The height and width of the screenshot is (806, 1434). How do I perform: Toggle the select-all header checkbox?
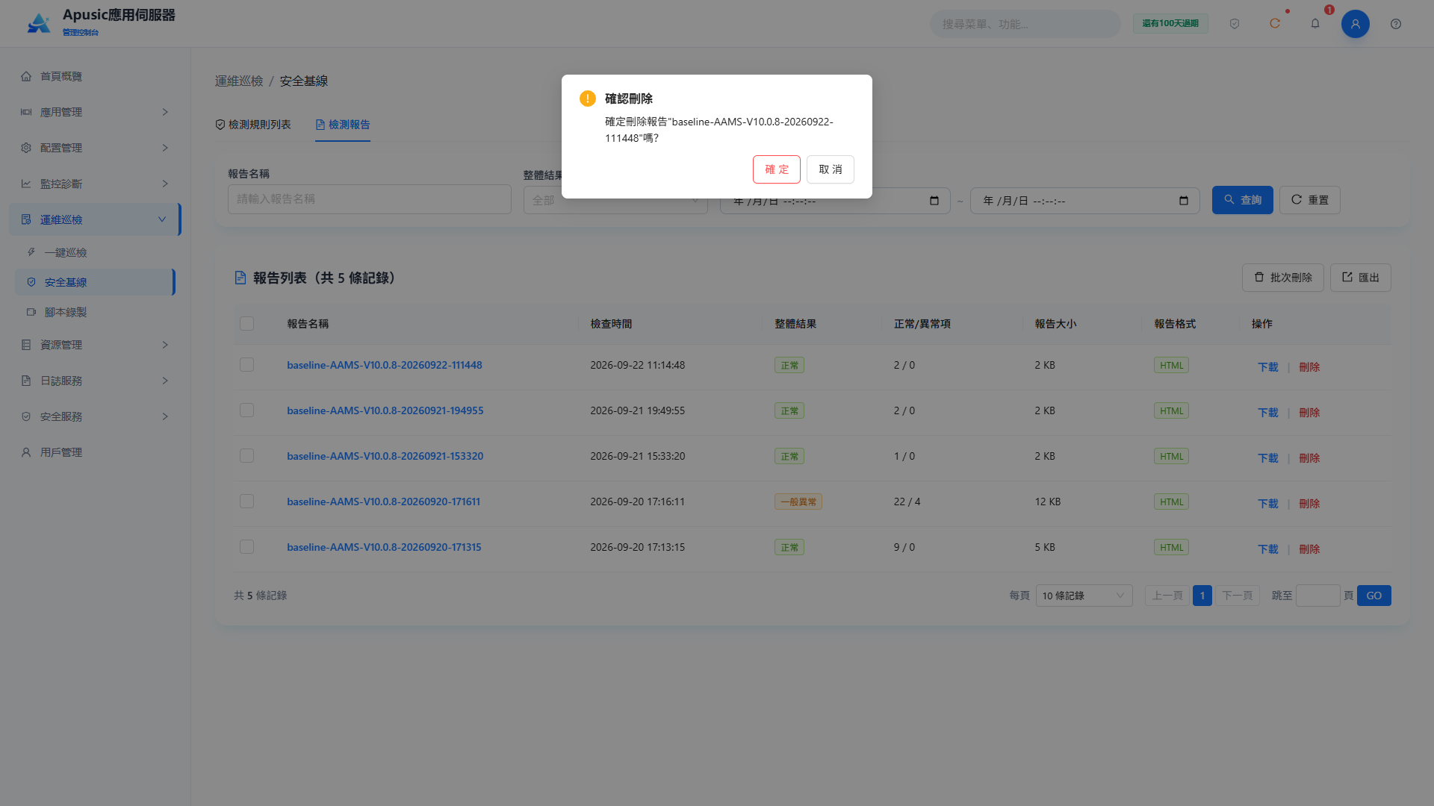(246, 323)
